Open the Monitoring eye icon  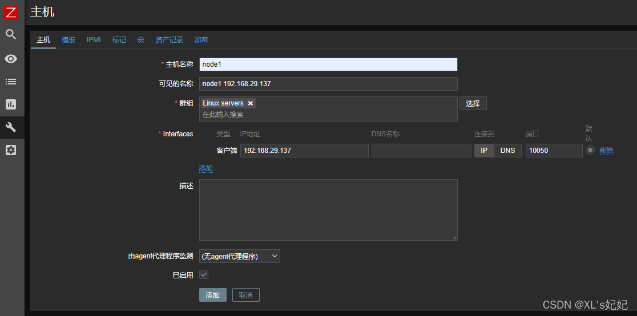(11, 59)
